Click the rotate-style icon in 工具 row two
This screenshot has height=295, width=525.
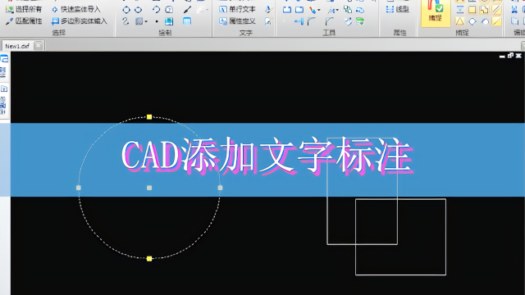click(x=348, y=22)
